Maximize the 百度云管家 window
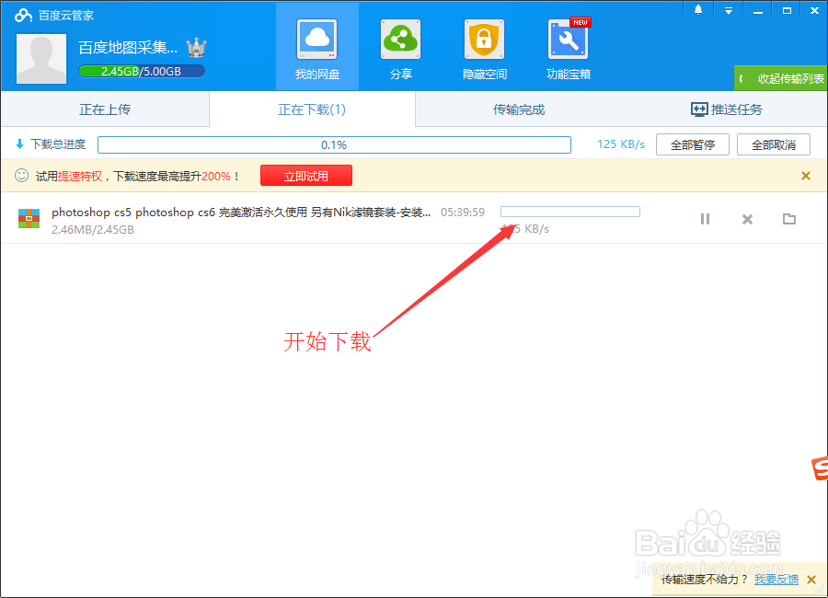 tap(787, 10)
